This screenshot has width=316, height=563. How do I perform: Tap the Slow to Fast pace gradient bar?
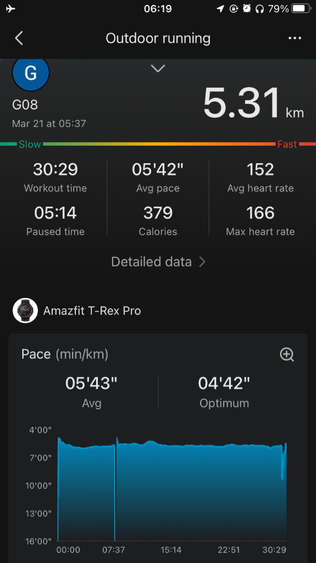[158, 144]
